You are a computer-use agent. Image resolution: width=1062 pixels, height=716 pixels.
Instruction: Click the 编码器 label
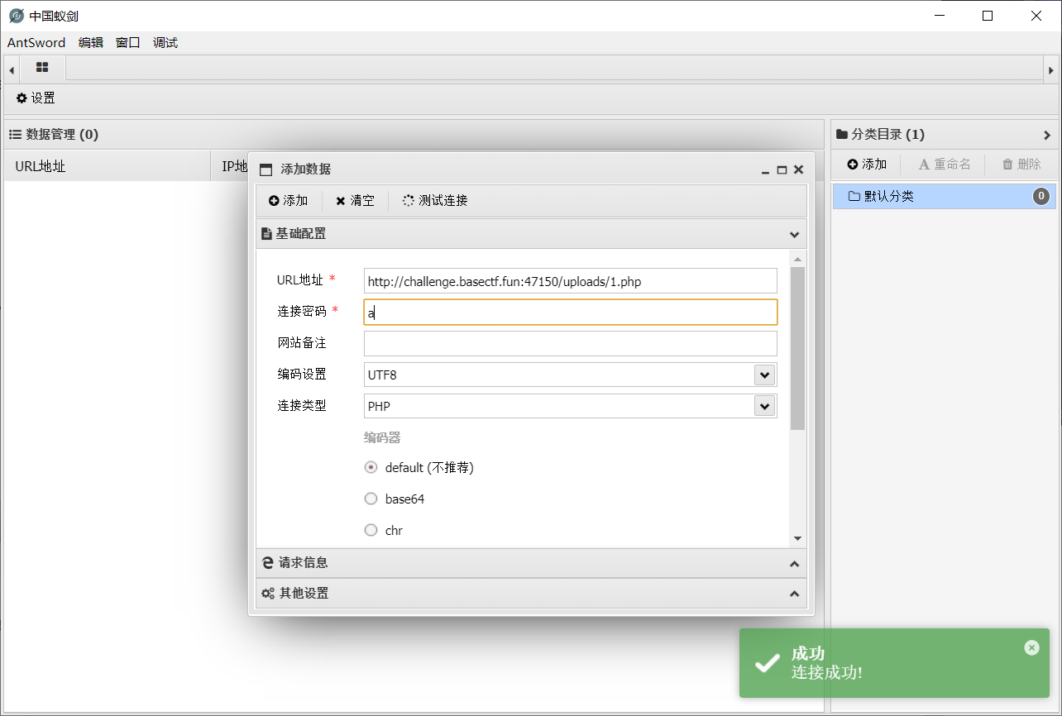(x=382, y=437)
